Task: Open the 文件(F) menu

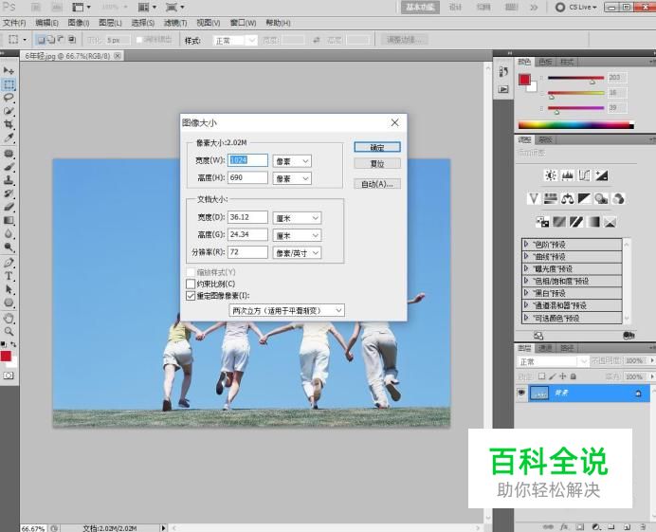Action: (14, 23)
